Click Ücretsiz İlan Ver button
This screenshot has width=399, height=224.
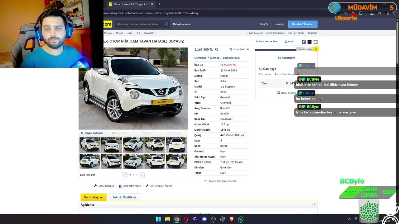(303, 24)
